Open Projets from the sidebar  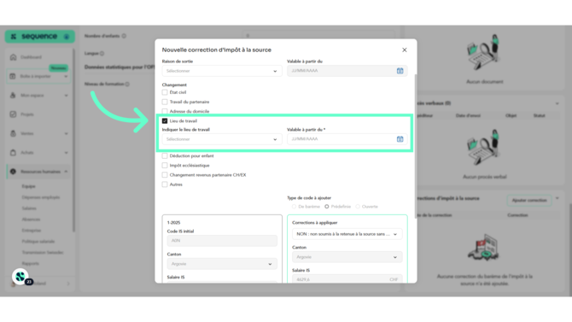[27, 114]
